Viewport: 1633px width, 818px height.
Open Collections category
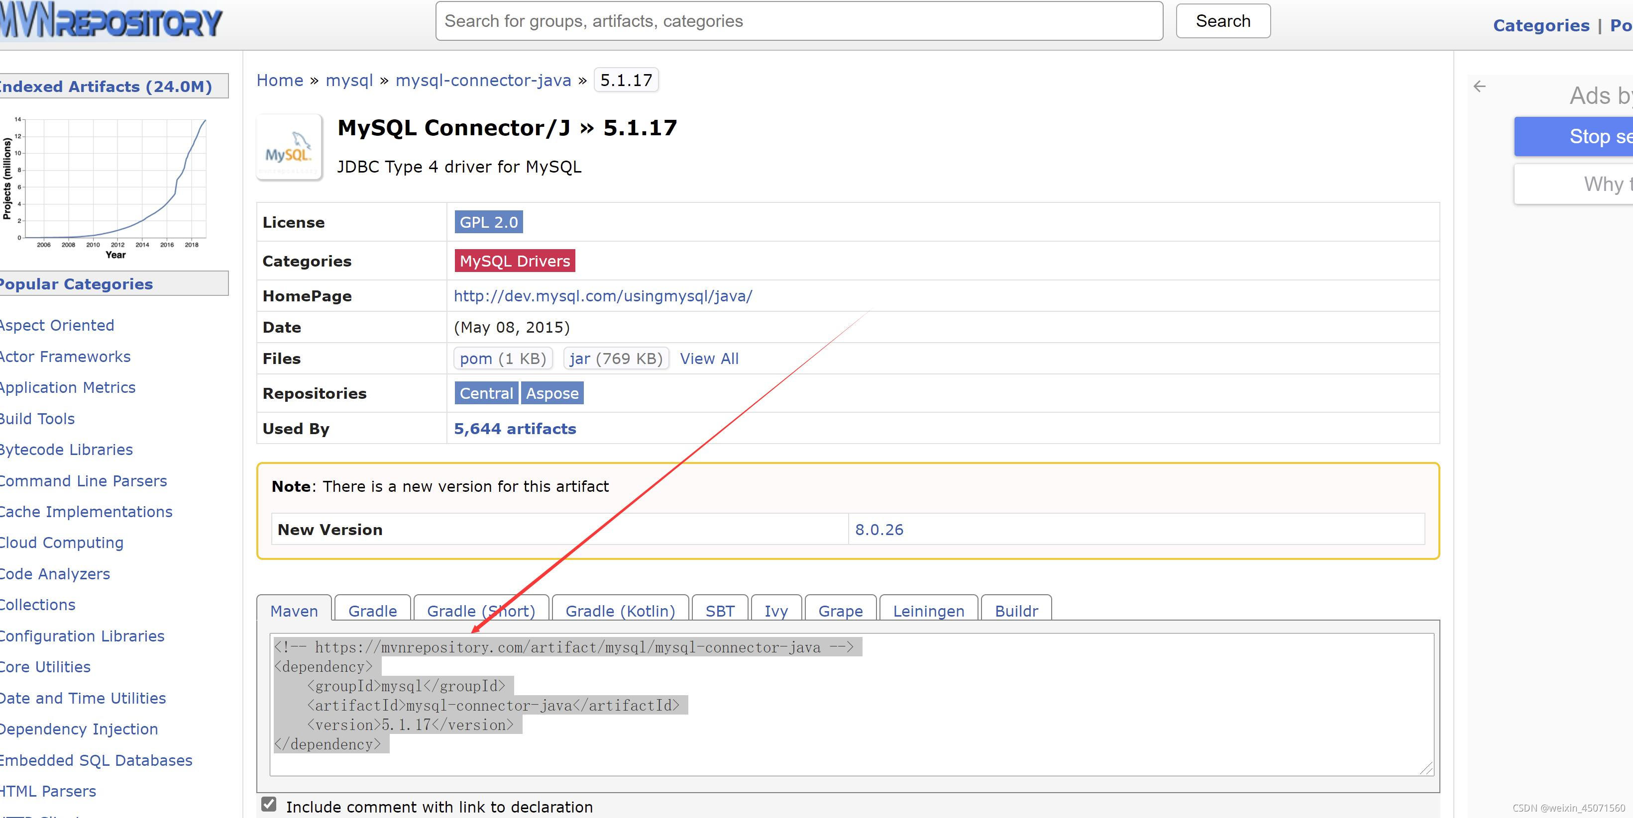(37, 605)
